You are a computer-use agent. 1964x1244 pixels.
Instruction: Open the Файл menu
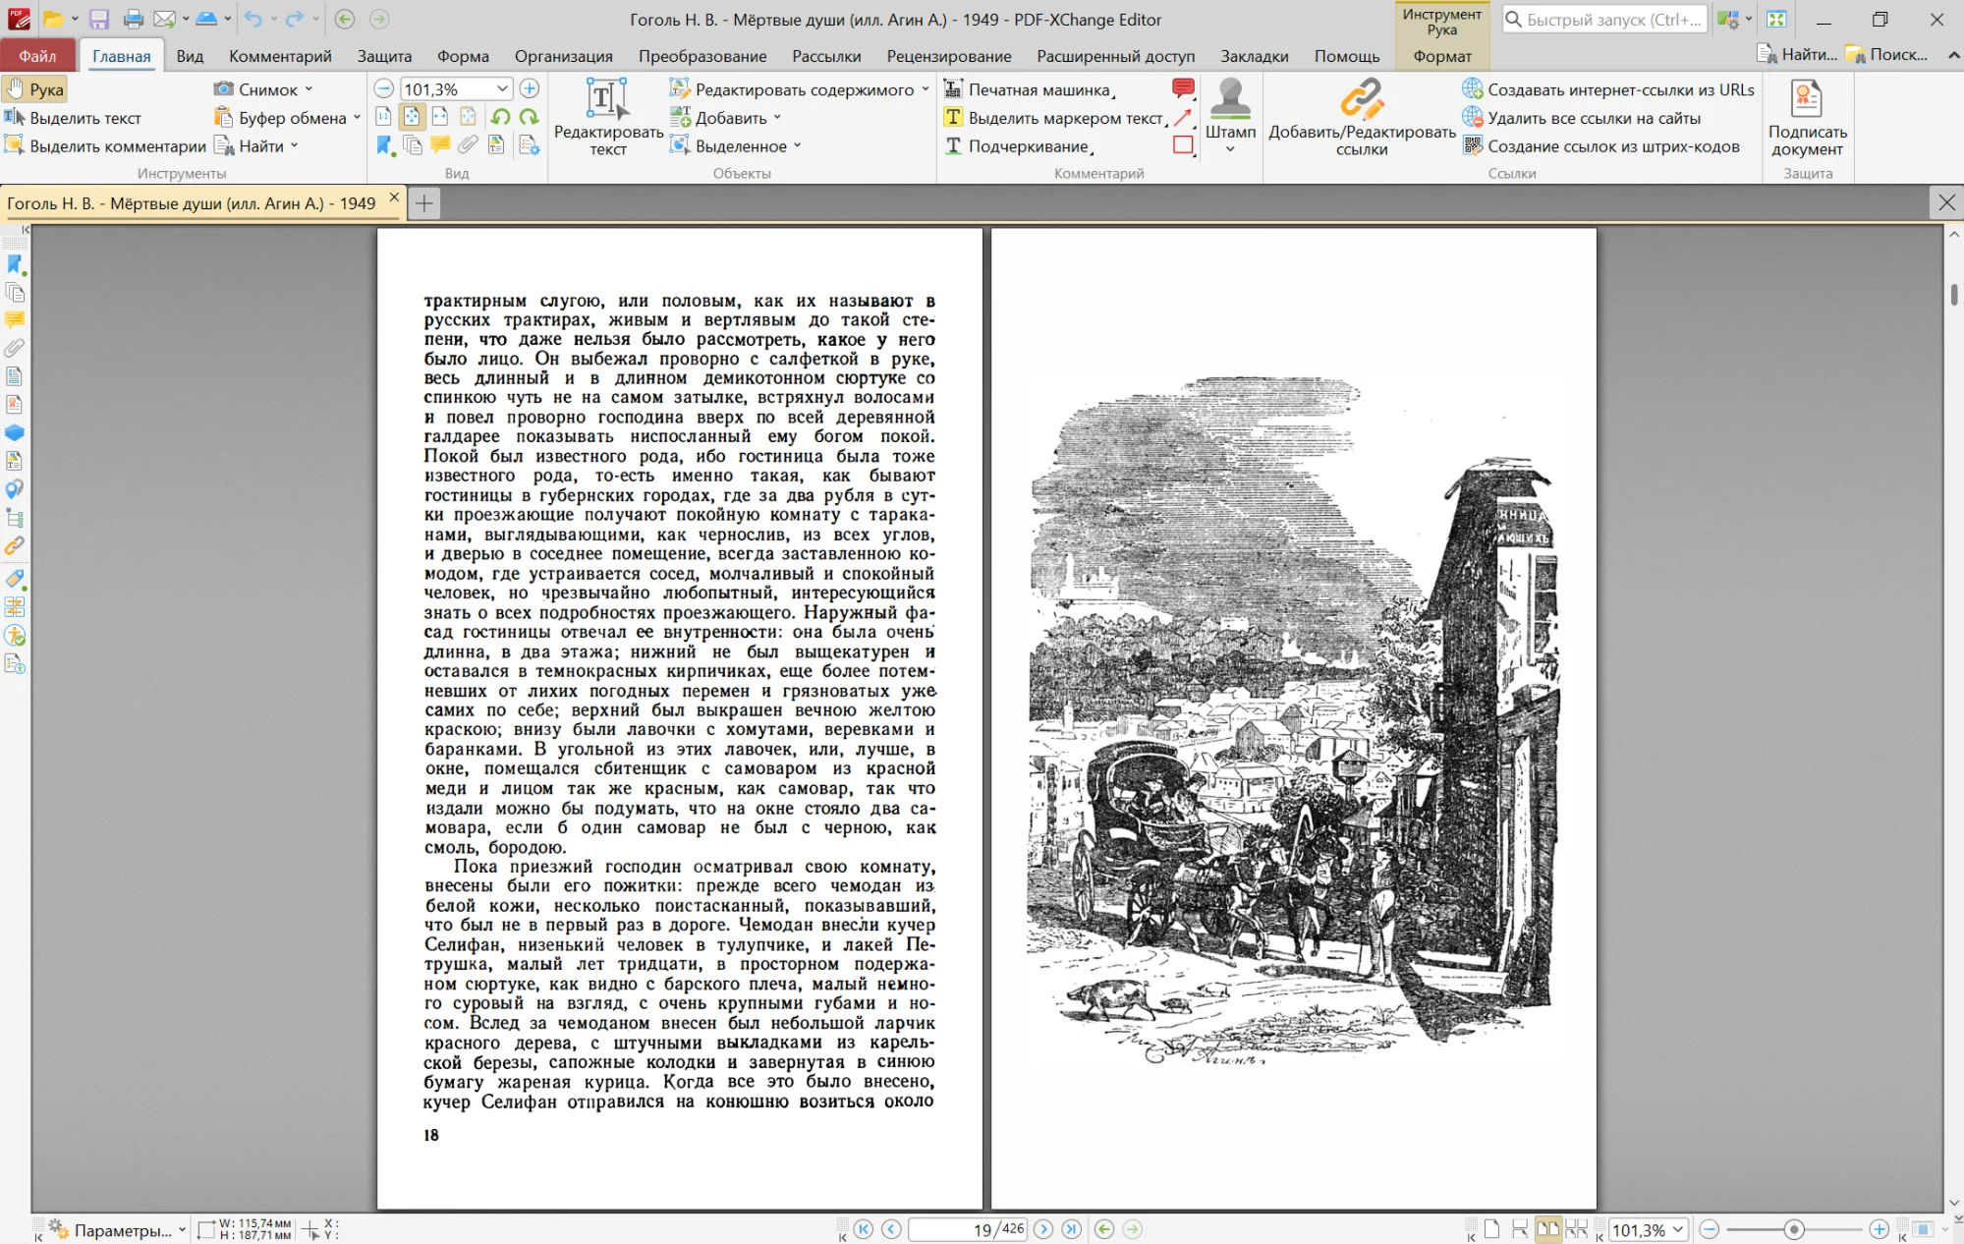point(37,56)
